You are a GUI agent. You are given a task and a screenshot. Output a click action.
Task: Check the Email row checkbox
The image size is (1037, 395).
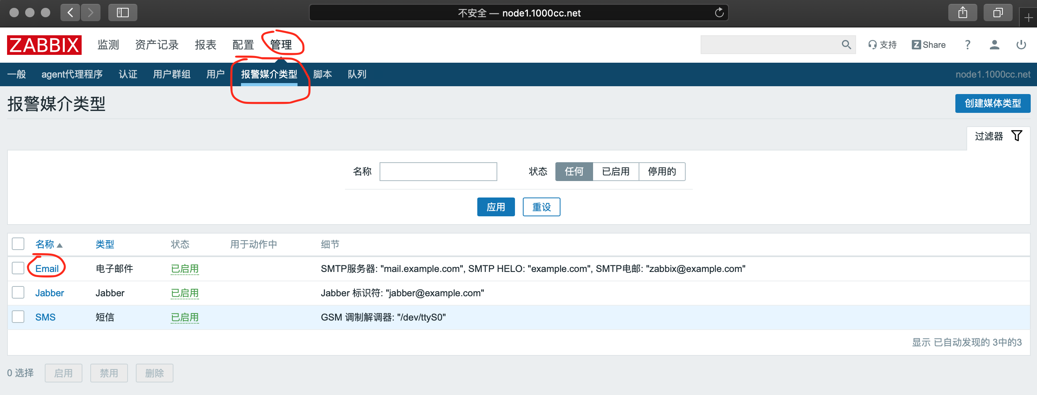click(18, 268)
